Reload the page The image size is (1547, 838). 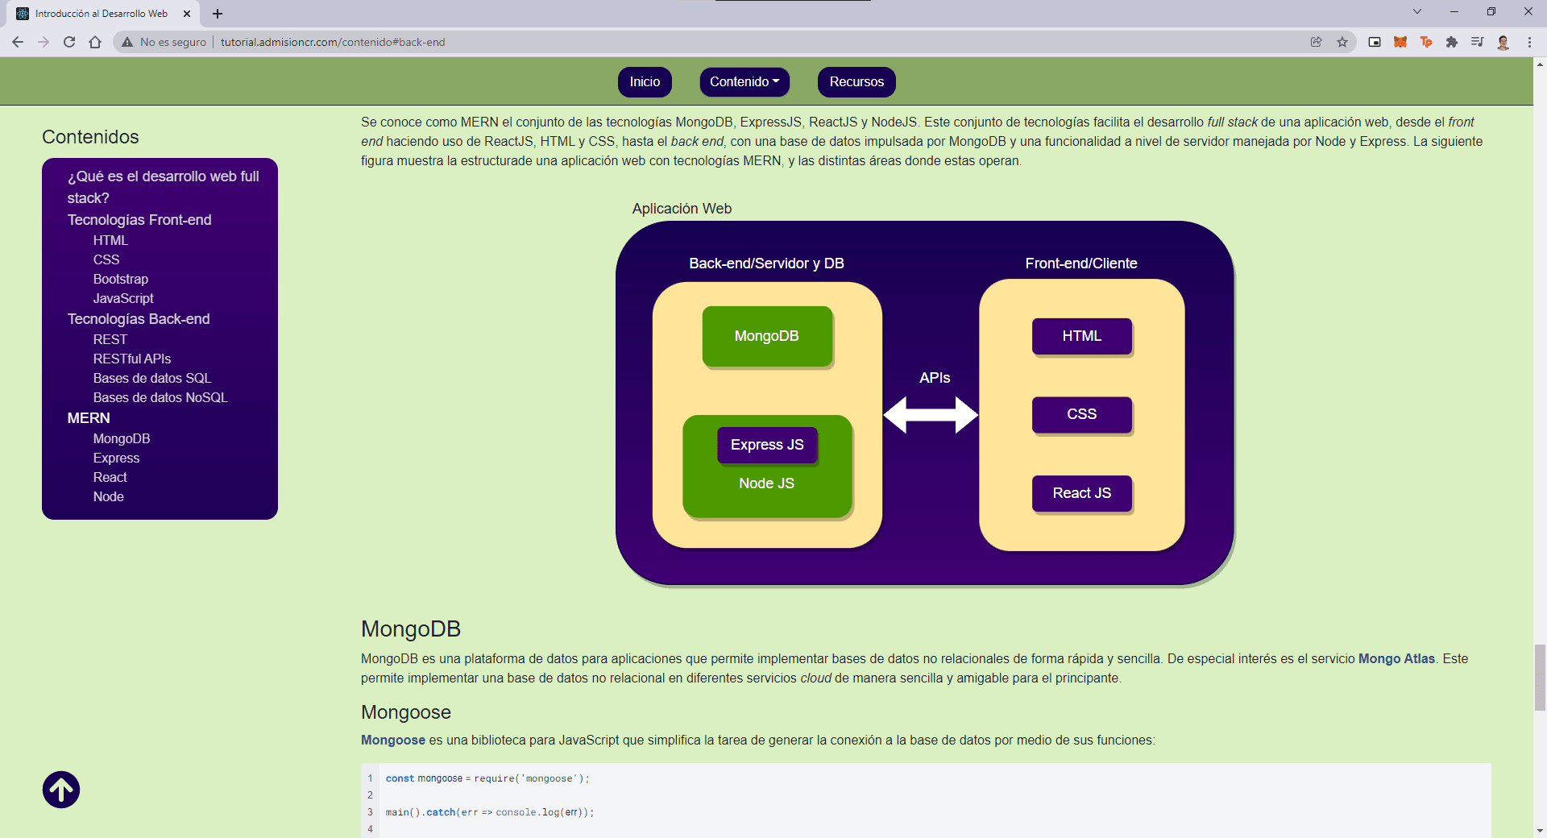coord(69,42)
